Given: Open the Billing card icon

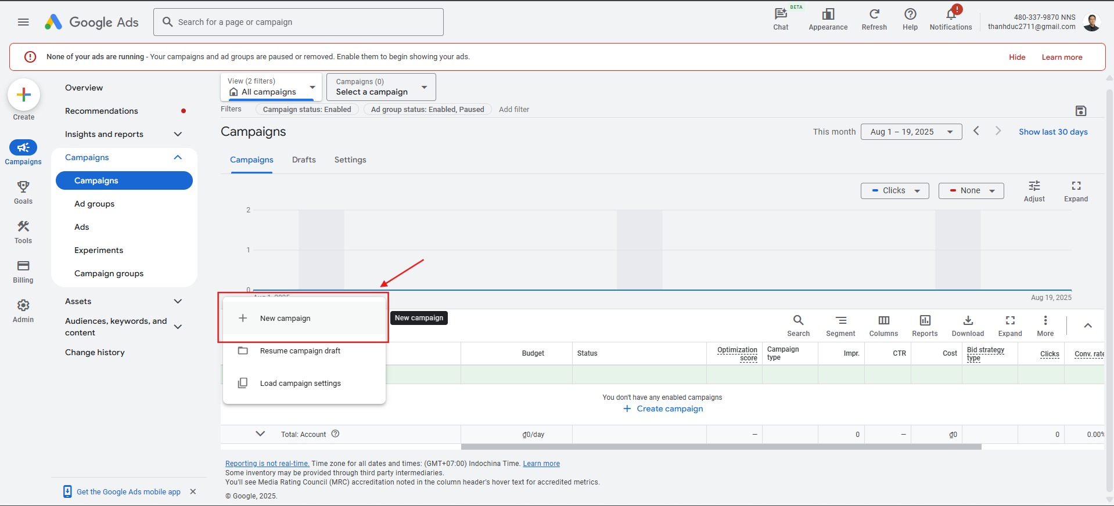Looking at the screenshot, I should pyautogui.click(x=23, y=266).
